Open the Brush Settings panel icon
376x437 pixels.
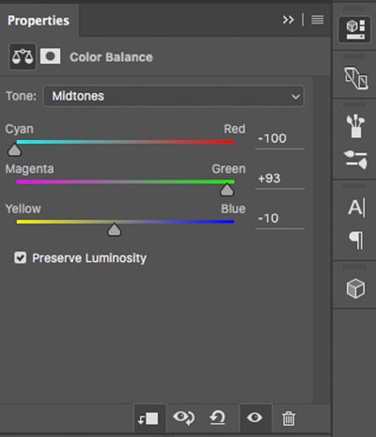[x=356, y=160]
